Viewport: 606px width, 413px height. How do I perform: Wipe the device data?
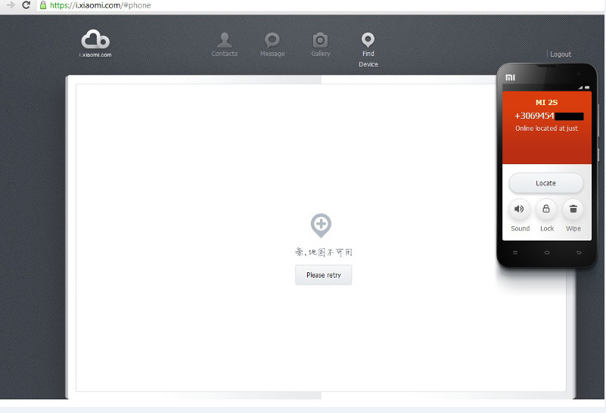click(573, 210)
